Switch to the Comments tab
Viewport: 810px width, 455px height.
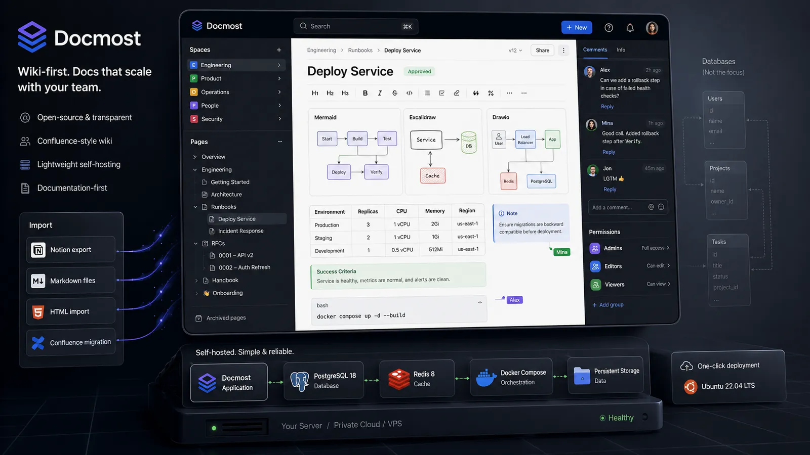[x=595, y=50]
